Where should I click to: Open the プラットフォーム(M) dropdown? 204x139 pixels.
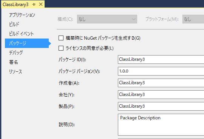click(193, 19)
